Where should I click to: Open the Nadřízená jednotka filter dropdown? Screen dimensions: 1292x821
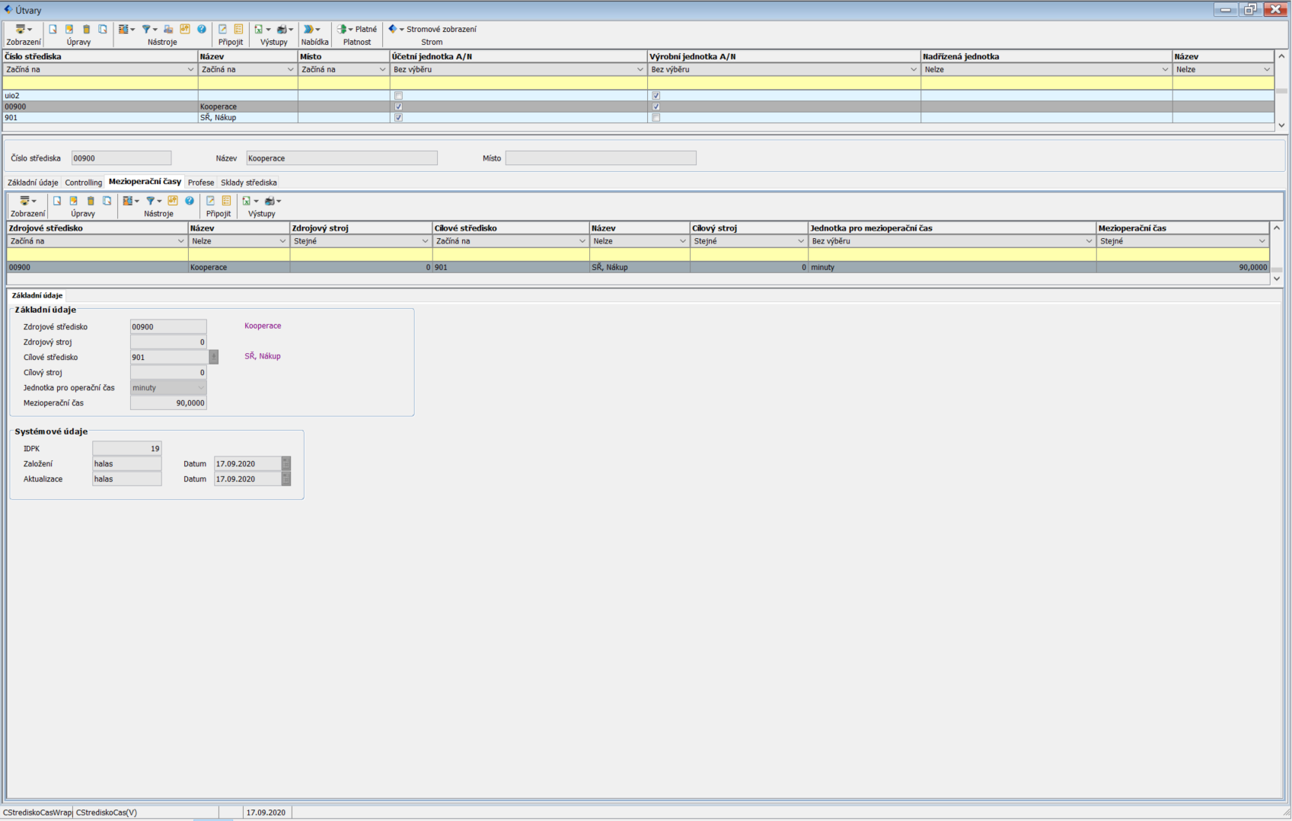click(x=1164, y=70)
